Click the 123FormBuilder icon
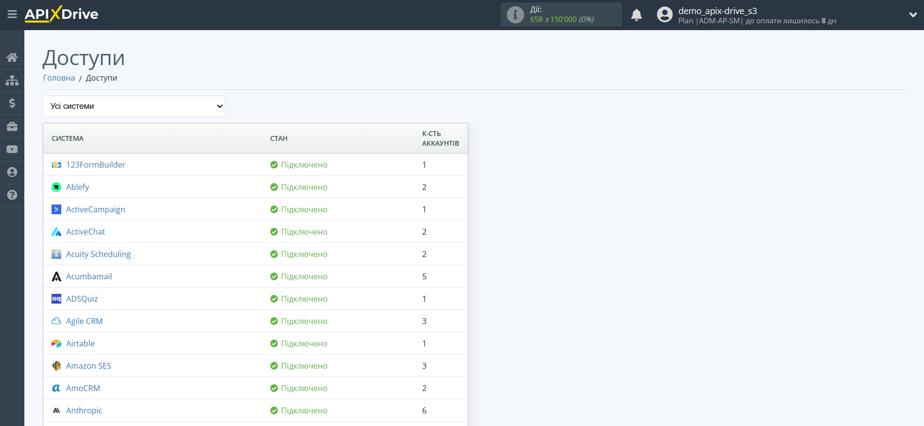924x426 pixels. pos(56,165)
